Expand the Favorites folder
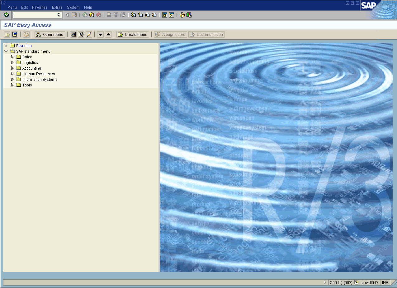397x288 pixels. [x=6, y=46]
